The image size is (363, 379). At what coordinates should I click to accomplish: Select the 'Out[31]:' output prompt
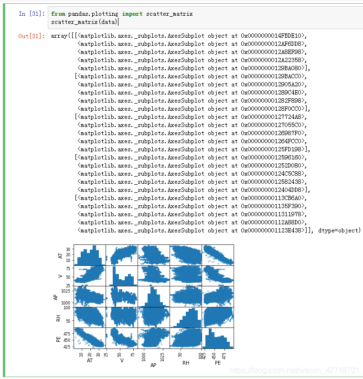click(32, 36)
